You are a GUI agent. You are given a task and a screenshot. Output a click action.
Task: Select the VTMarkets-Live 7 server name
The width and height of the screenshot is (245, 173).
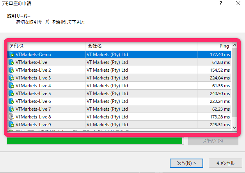tap(33, 109)
